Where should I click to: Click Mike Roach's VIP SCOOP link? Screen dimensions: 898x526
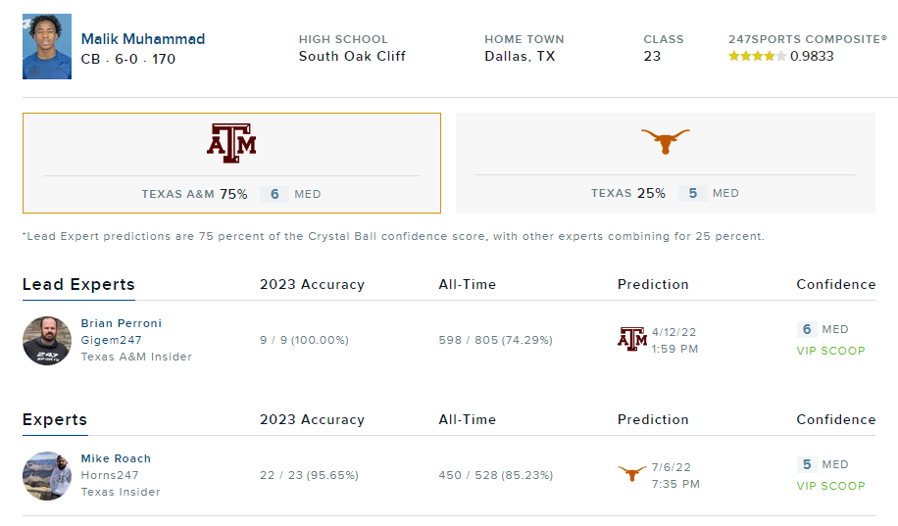point(830,486)
